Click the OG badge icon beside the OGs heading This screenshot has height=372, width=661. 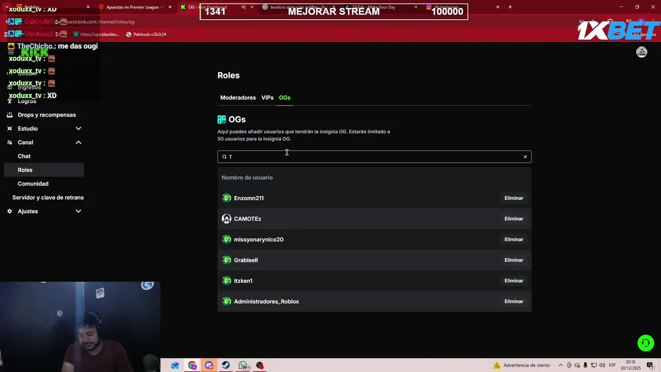tap(222, 119)
